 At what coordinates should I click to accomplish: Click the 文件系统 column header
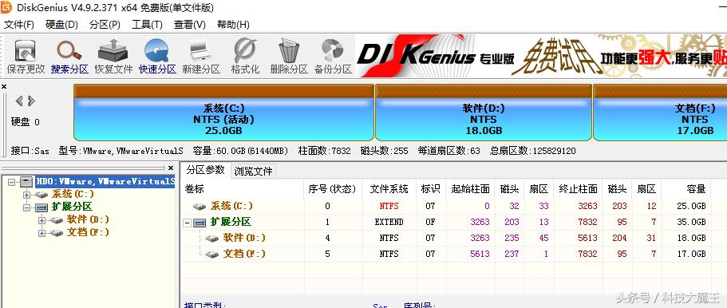pos(389,189)
